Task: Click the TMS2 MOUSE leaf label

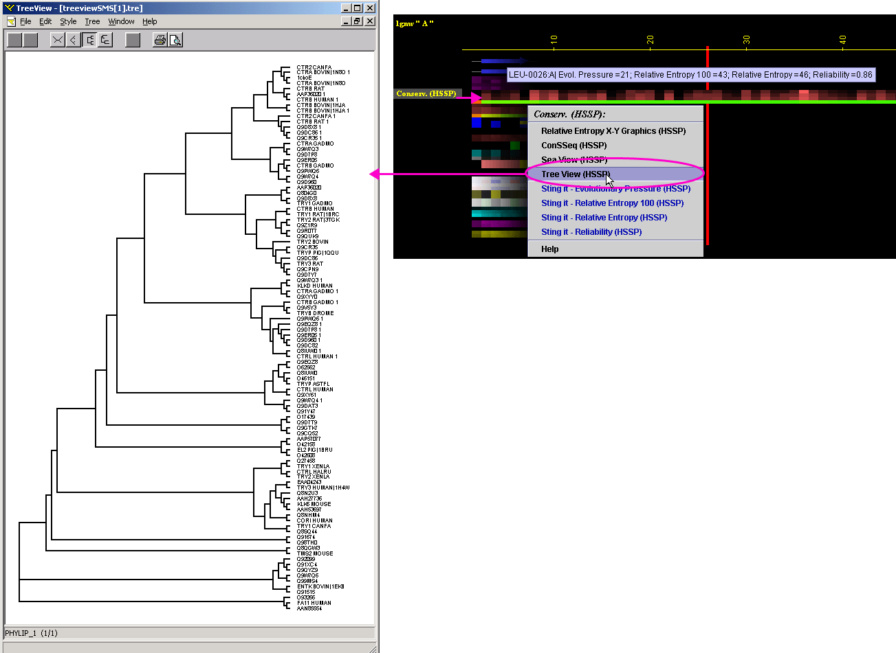Action: 315,553
